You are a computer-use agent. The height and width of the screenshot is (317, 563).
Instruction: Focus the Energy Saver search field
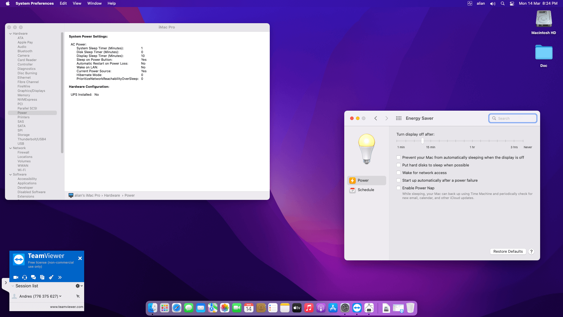pos(513,118)
